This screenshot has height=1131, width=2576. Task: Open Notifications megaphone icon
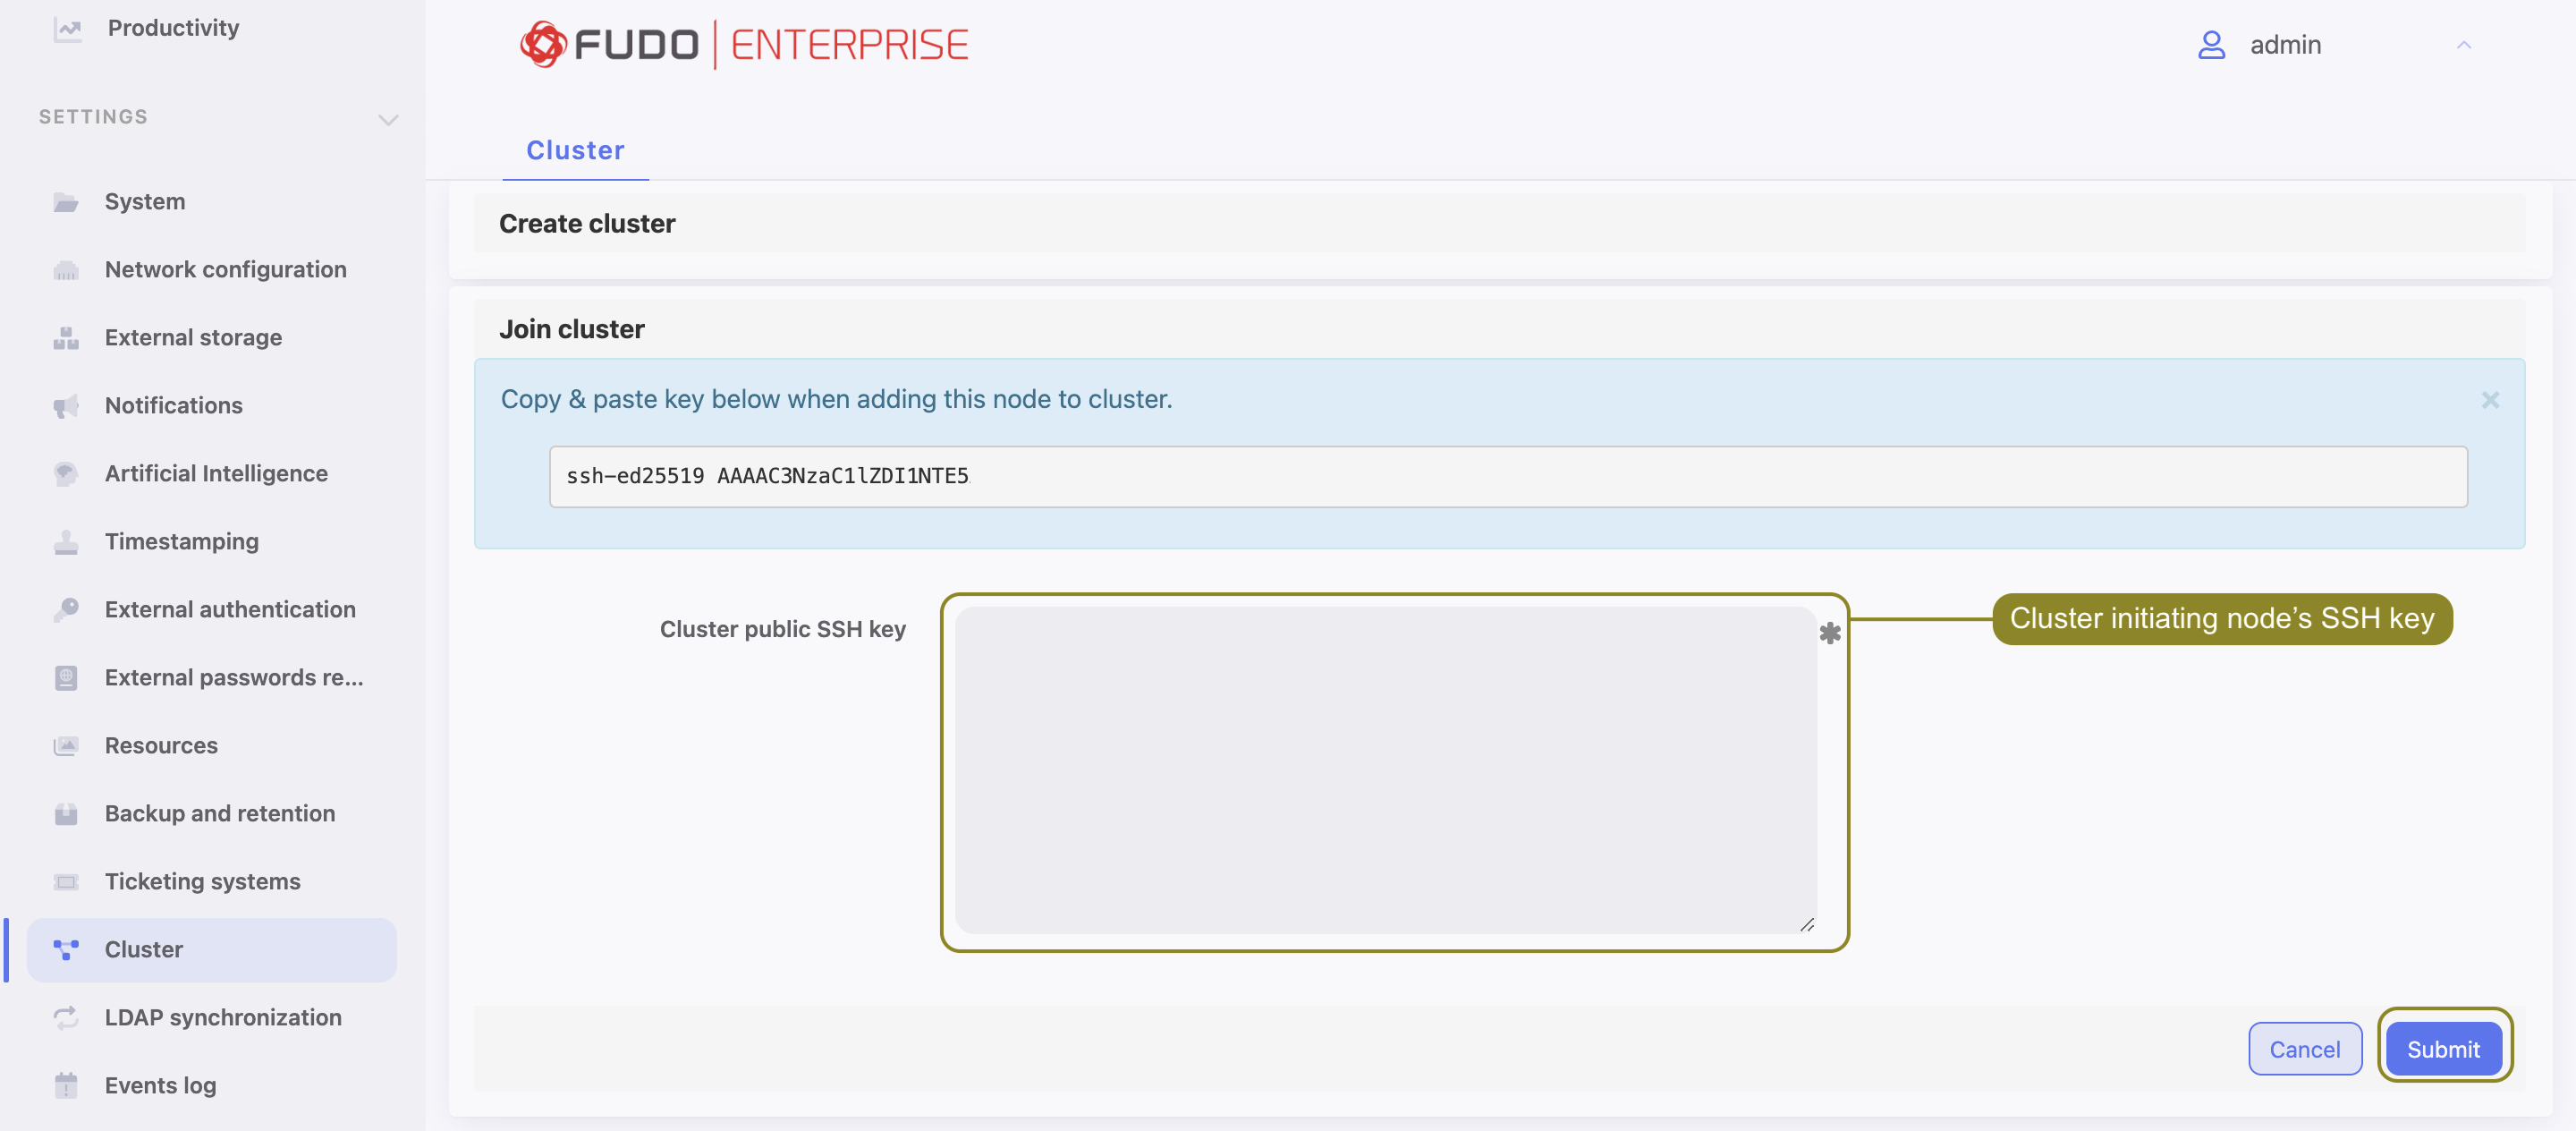66,406
